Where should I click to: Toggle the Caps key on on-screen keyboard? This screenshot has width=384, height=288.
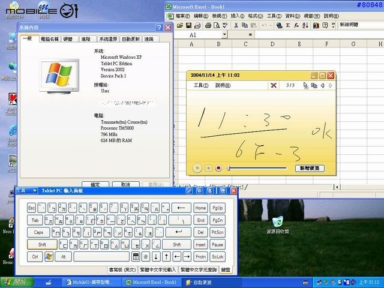pos(38,232)
